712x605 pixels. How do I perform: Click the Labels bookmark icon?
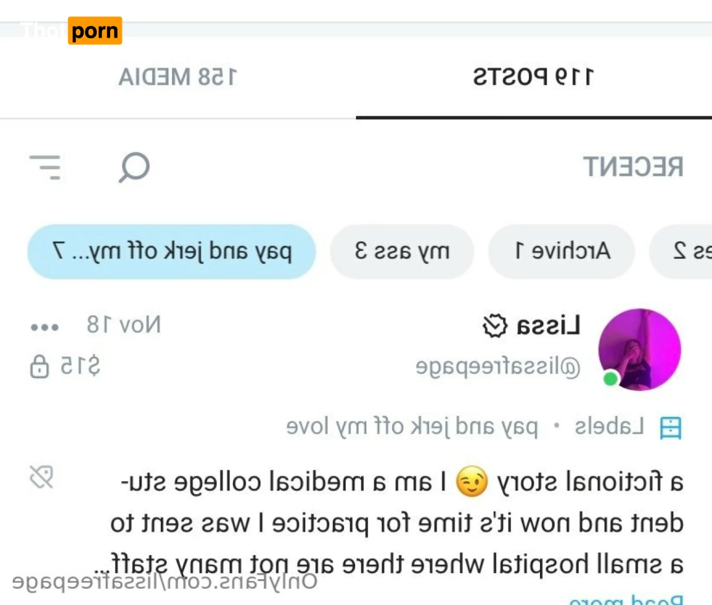pyautogui.click(x=670, y=428)
